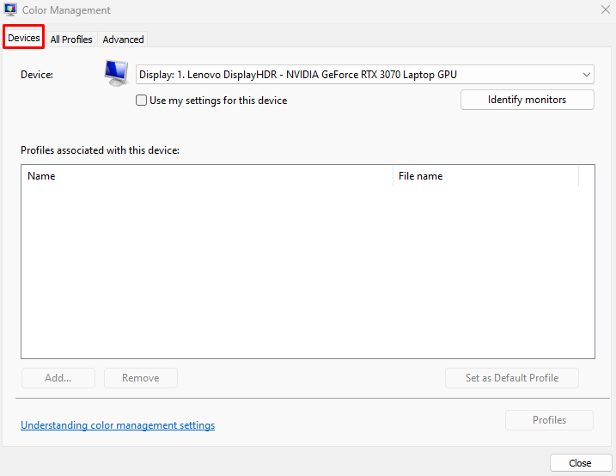The image size is (616, 476).
Task: Click the File name column header
Action: (485, 176)
